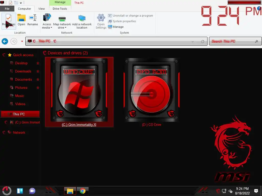Image resolution: width=262 pixels, height=196 pixels.
Task: Select the DVD ROM D: drive icon
Action: (151, 90)
